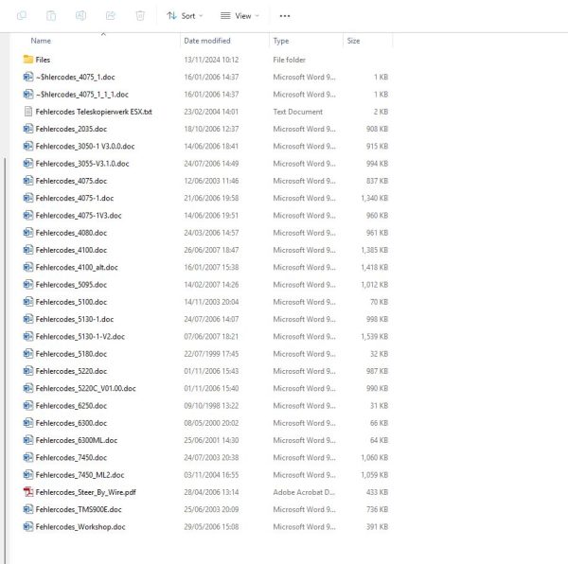
Task: Click the date 23/02/2004 14:01
Action: (211, 112)
